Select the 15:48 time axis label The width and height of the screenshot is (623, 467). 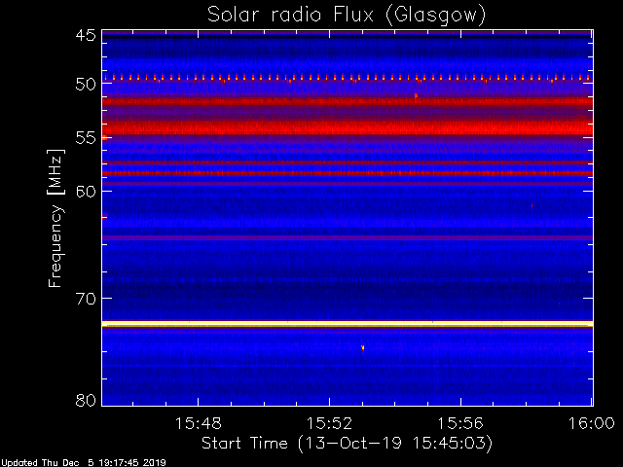click(199, 423)
